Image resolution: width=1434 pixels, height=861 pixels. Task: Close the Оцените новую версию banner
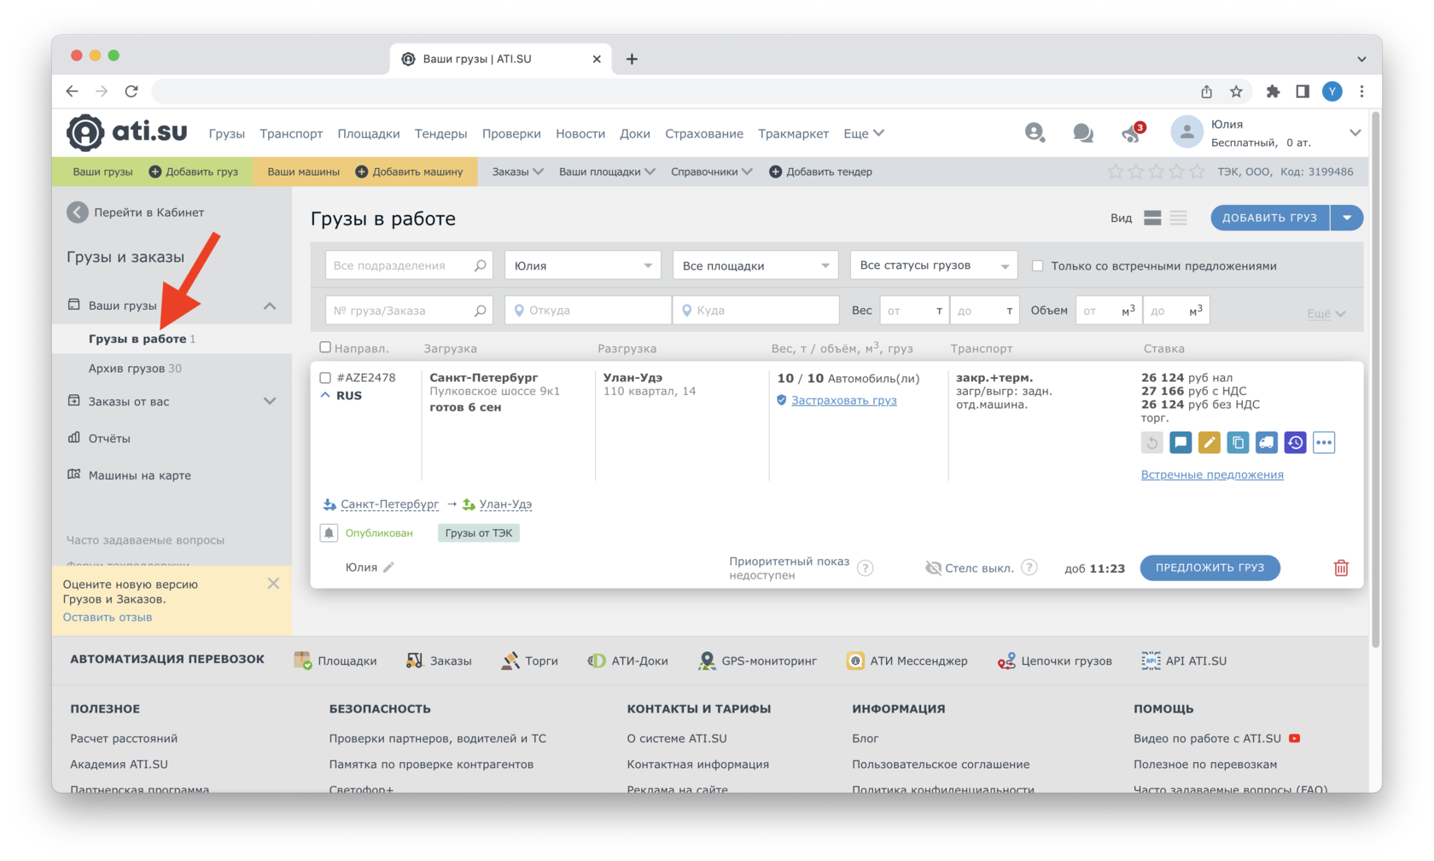(x=273, y=584)
